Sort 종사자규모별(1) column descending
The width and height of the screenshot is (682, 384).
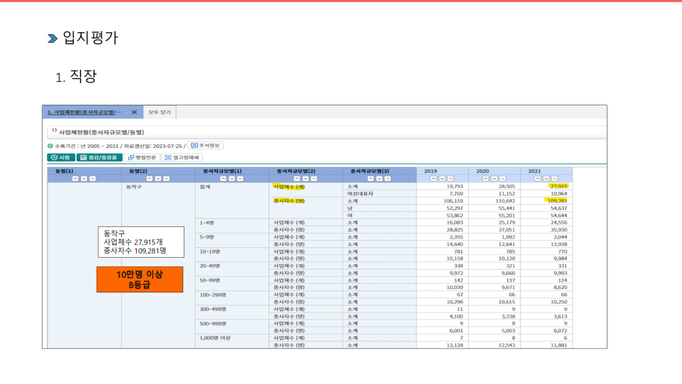(232, 179)
